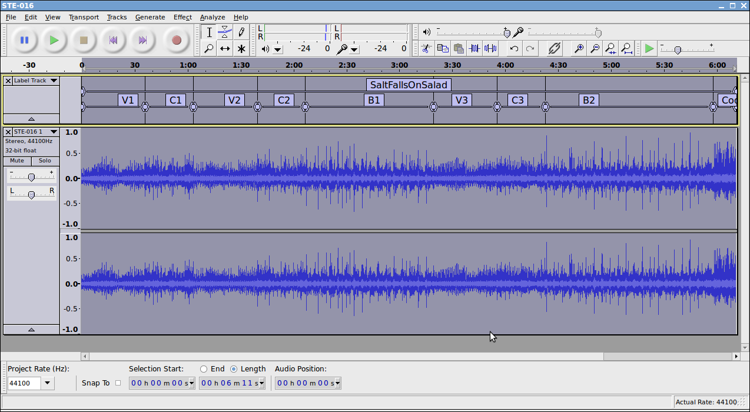Select the Draw pencil tool
Image resolution: width=750 pixels, height=412 pixels.
[241, 32]
